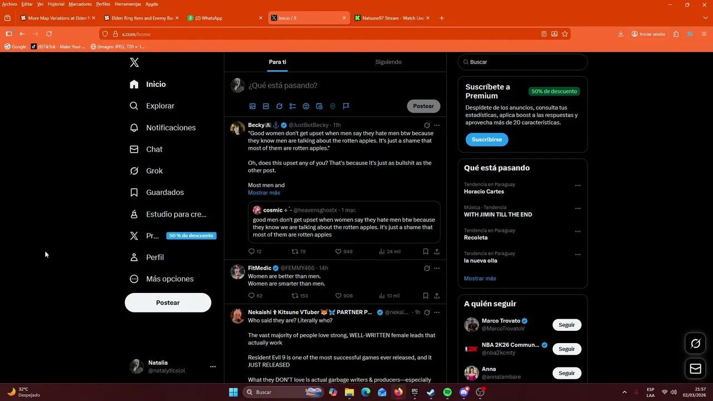Open more options on FitMedic's post
Screen dimensions: 713x401
click(437, 268)
